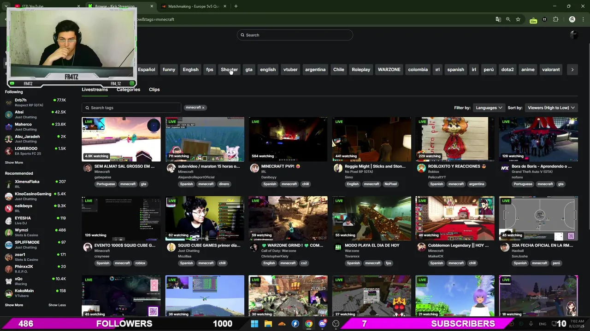Select the Shooter tag chip

tap(229, 69)
